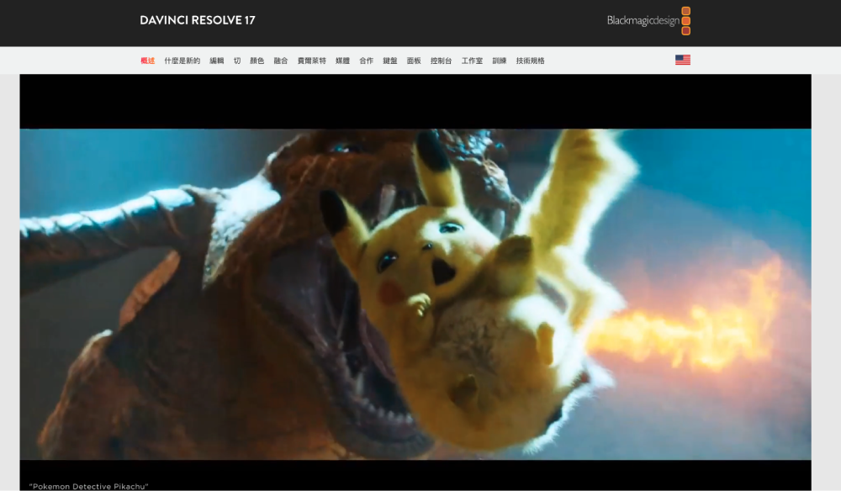This screenshot has height=491, width=841.
Task: Click the Blackmagicdesign logo
Action: 648,21
